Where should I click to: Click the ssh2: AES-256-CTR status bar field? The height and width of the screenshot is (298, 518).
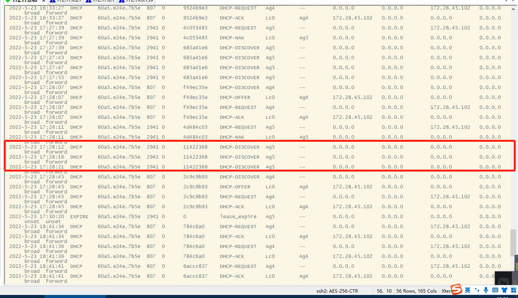337,291
